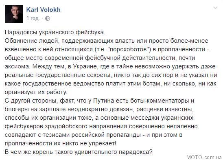The width and height of the screenshot is (223, 160).
Task: Click the phrase 'организует их работу.'
Action: click(x=36, y=92)
